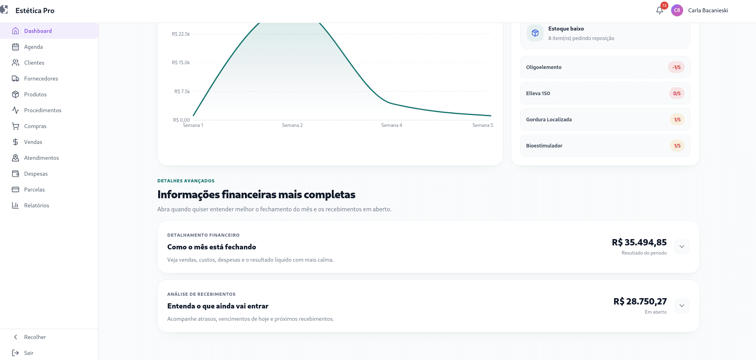Click the 0/5 badge on Elleva 150

[677, 93]
